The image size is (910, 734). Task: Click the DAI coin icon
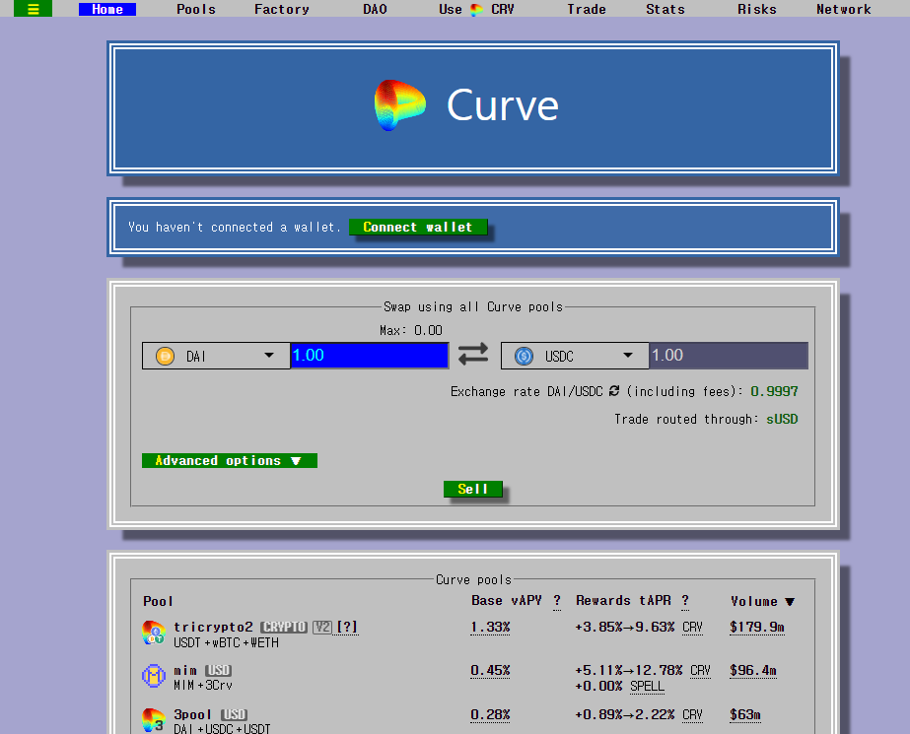166,356
